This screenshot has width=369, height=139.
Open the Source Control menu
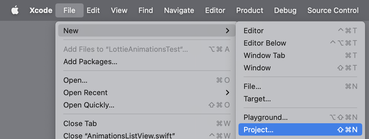point(333,10)
